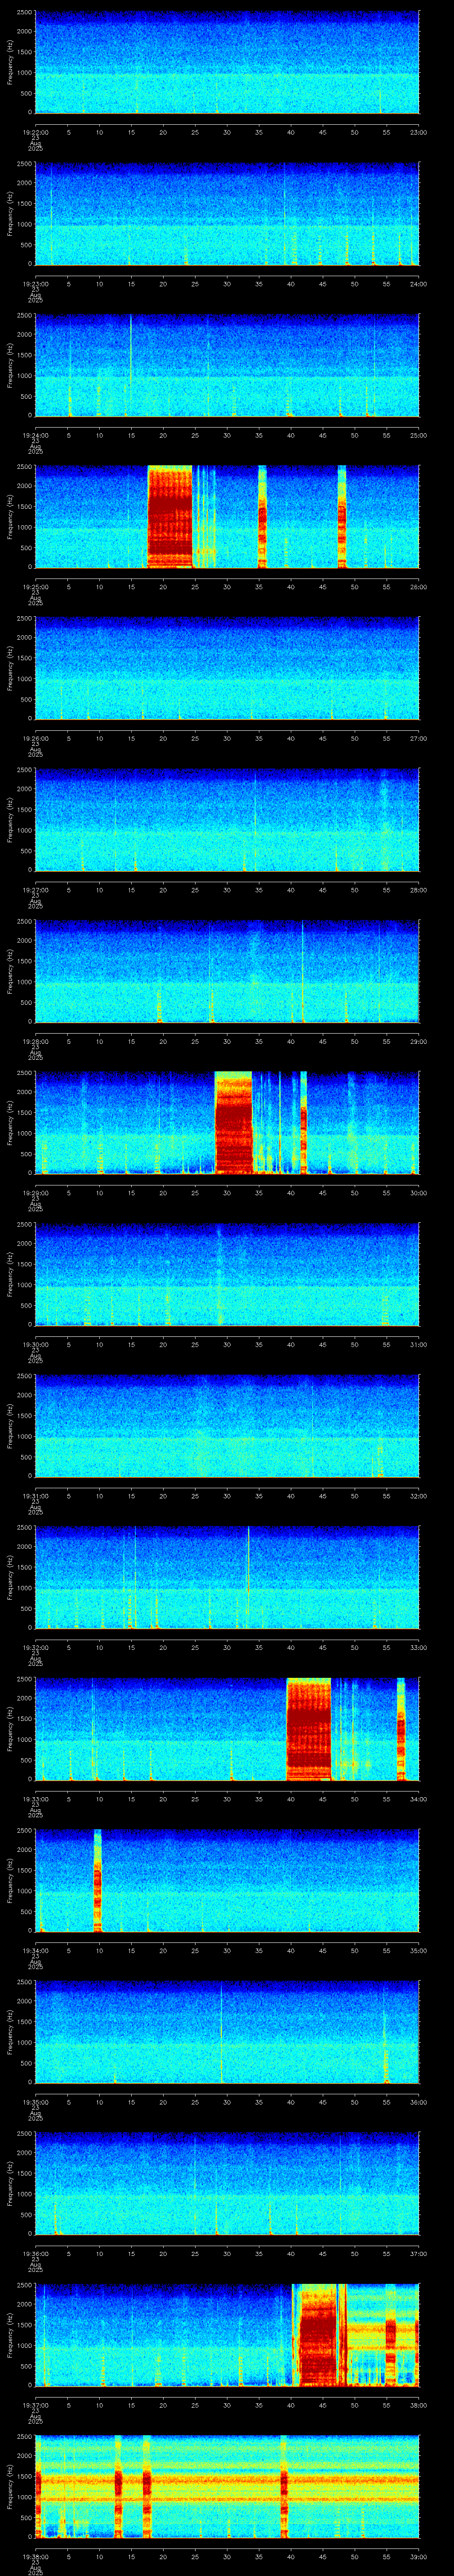The image size is (454, 2576).
Task: Click the wide red burst in the 19:29:00 spectrogram
Action: (234, 1123)
